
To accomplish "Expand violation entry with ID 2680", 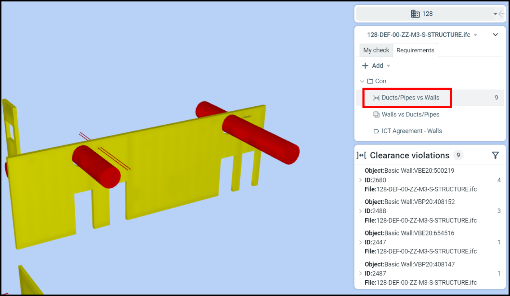I will click(360, 180).
